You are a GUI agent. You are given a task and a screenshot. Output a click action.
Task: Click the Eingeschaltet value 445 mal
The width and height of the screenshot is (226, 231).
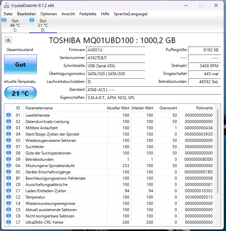[204, 74]
